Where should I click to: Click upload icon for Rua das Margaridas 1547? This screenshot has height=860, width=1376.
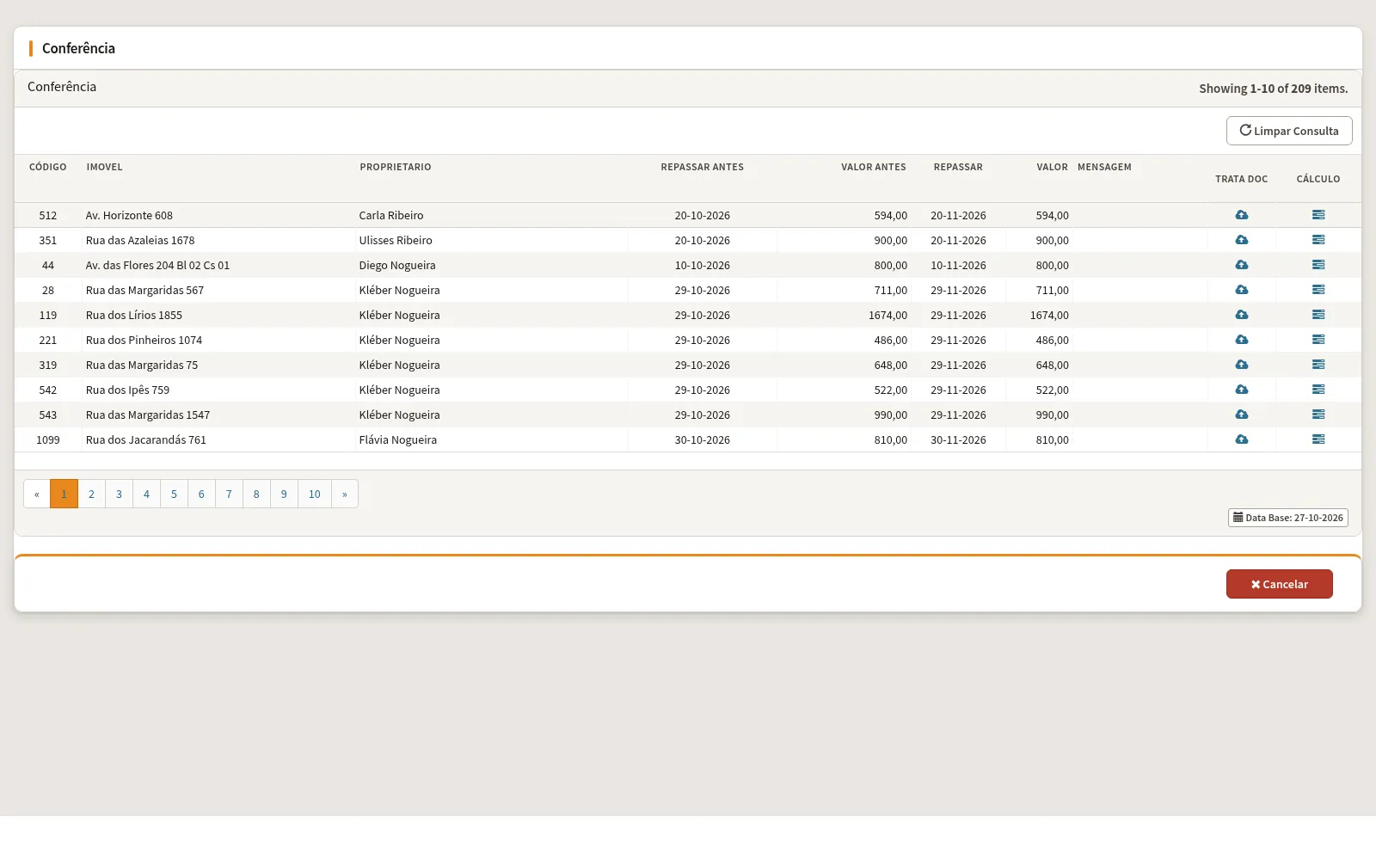1242,415
